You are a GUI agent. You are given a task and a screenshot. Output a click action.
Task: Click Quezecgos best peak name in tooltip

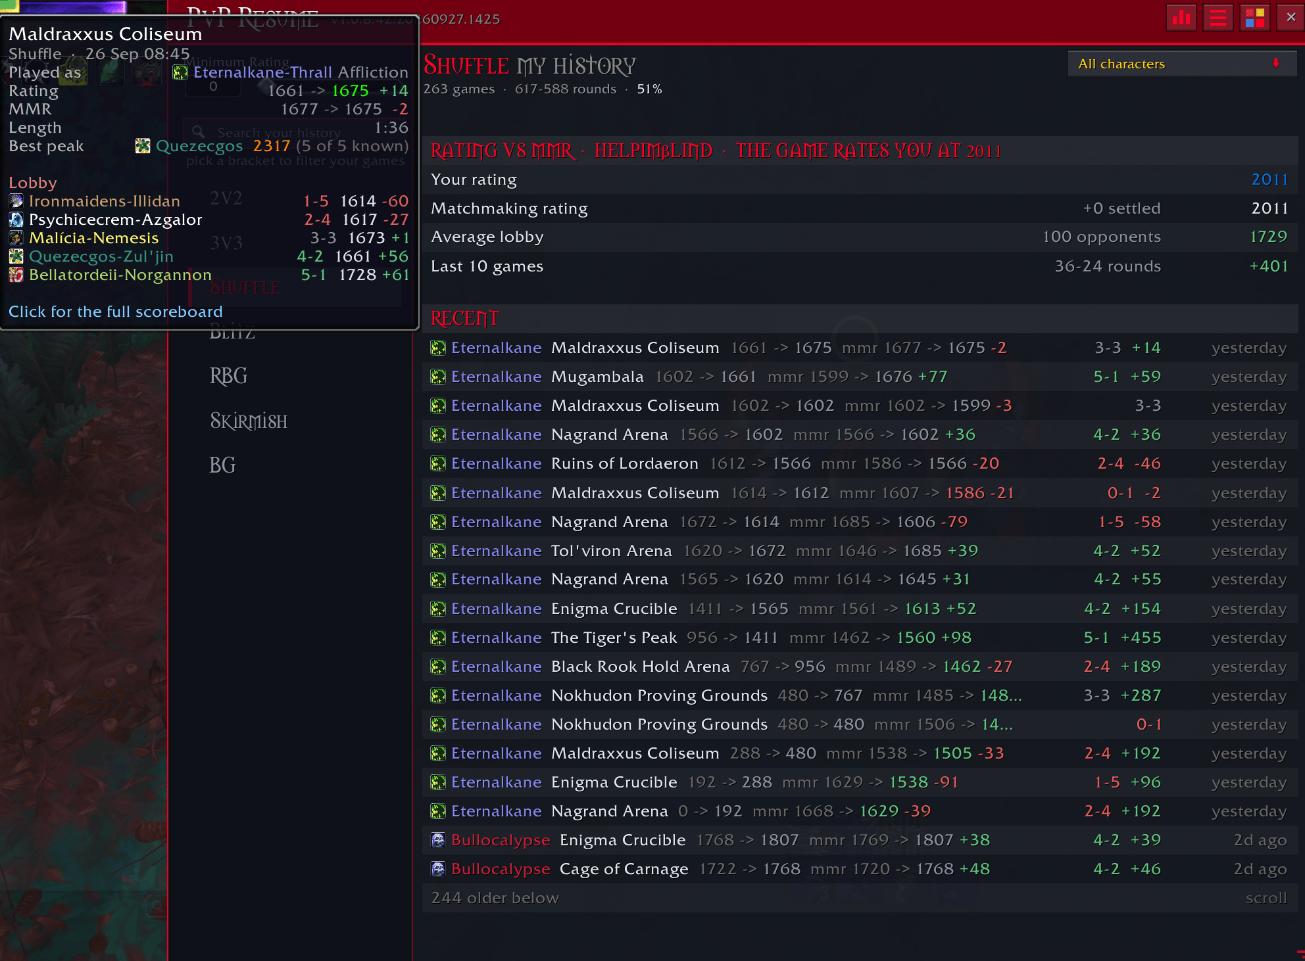pos(199,146)
